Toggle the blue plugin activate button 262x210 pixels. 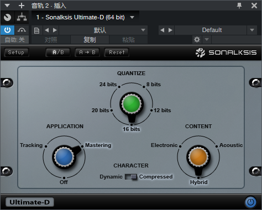(x=7, y=30)
